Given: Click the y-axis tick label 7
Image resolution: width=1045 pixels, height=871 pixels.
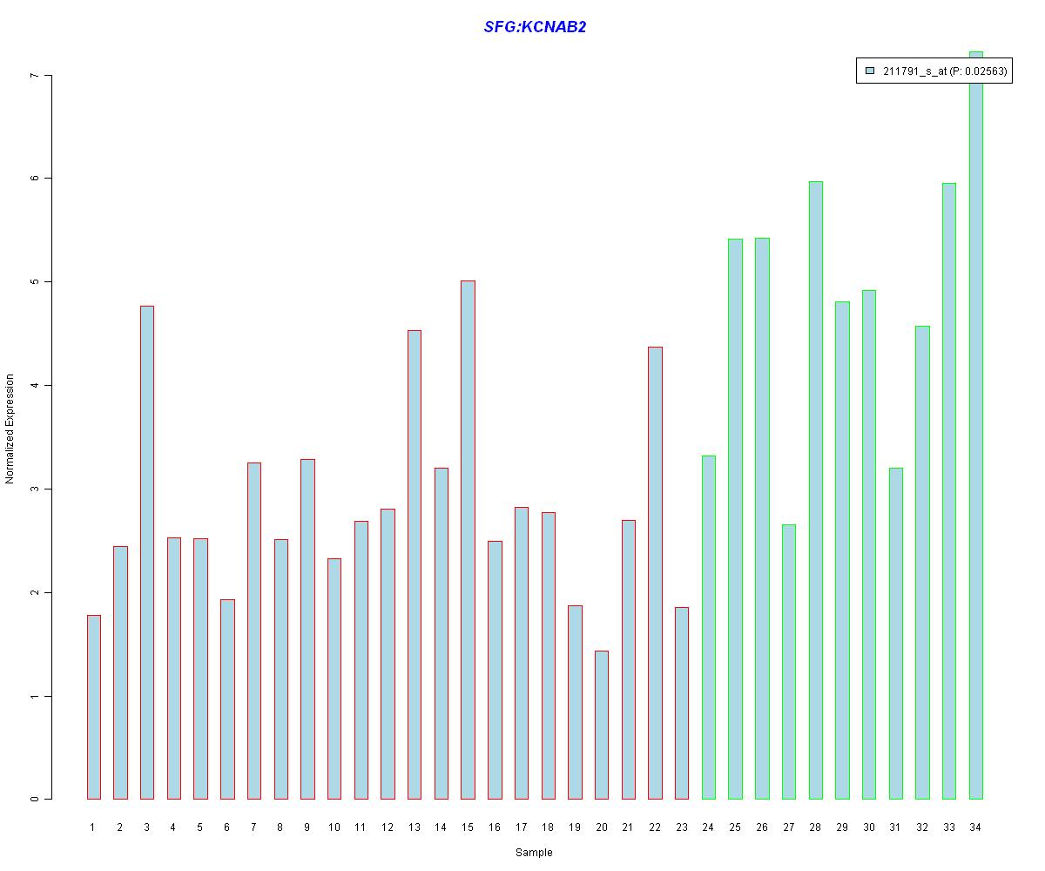Looking at the screenshot, I should coord(35,76).
